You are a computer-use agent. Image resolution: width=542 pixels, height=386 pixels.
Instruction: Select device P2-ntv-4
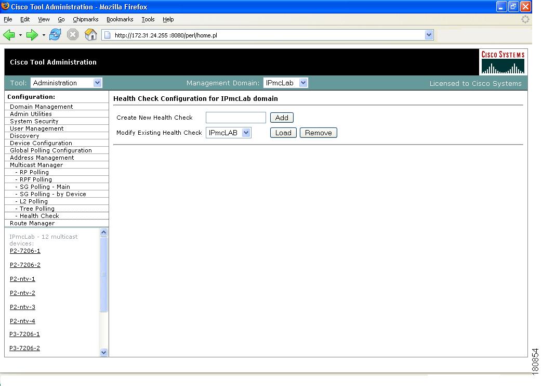(x=22, y=321)
